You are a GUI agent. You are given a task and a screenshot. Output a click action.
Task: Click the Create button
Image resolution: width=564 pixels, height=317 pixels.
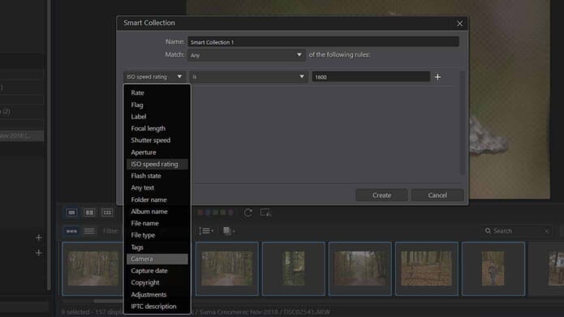381,195
